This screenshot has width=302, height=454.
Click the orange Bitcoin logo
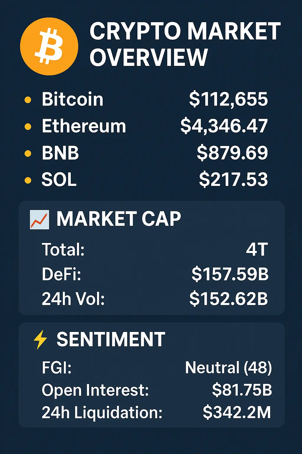tap(49, 46)
